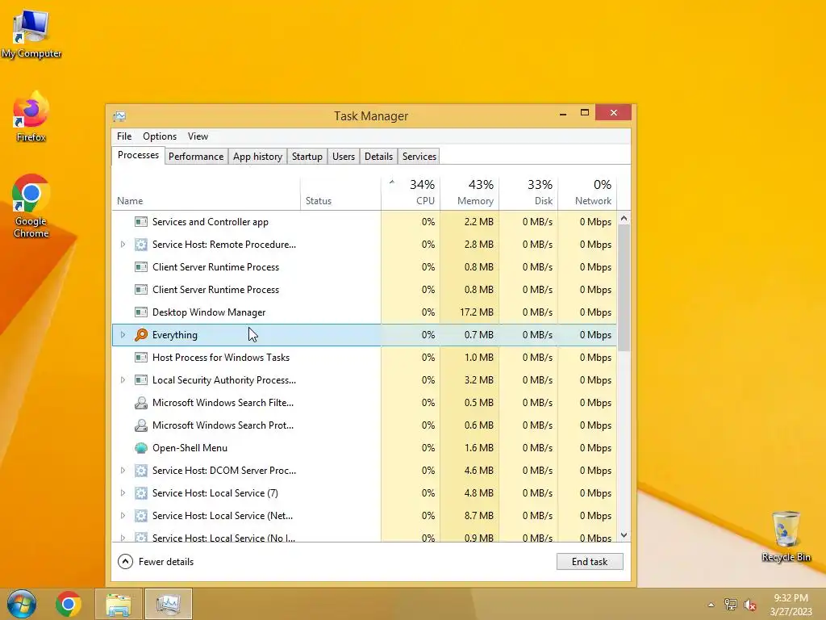Expand the Service Host: Remote Procedure row

[x=123, y=245]
